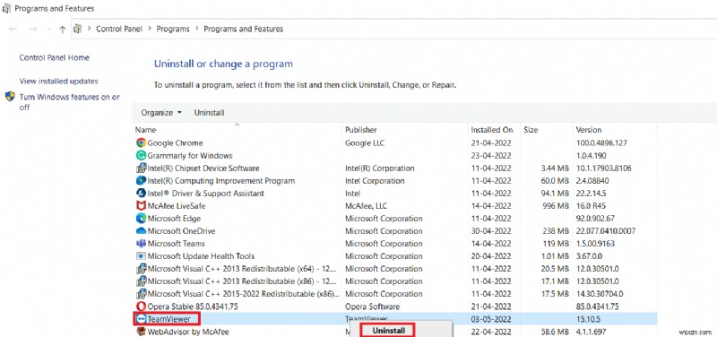This screenshot has width=717, height=337.
Task: Click Control Panel breadcrumb
Action: coord(119,29)
